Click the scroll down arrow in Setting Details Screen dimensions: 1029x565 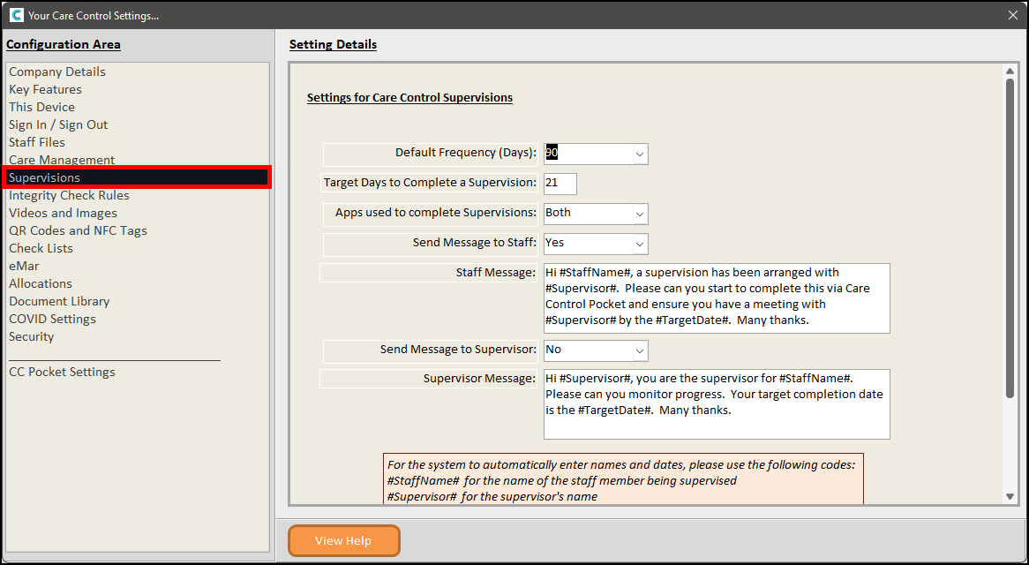pyautogui.click(x=1010, y=497)
